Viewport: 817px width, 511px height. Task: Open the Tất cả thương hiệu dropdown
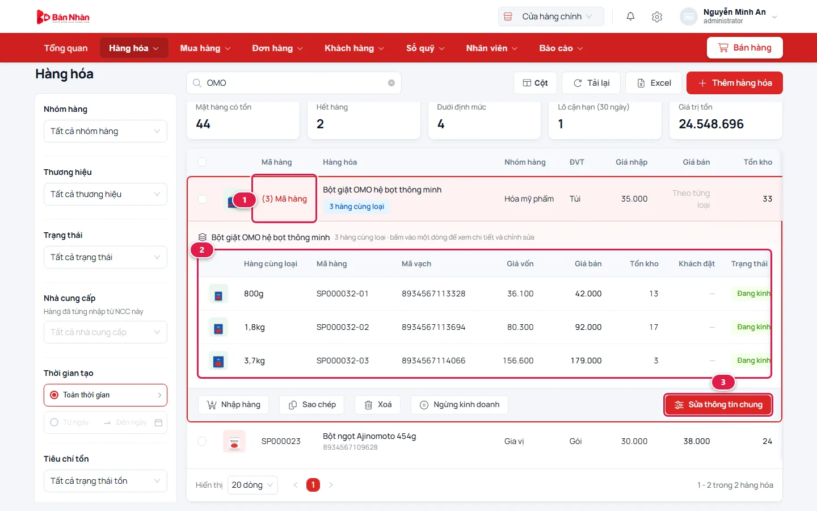pyautogui.click(x=106, y=194)
